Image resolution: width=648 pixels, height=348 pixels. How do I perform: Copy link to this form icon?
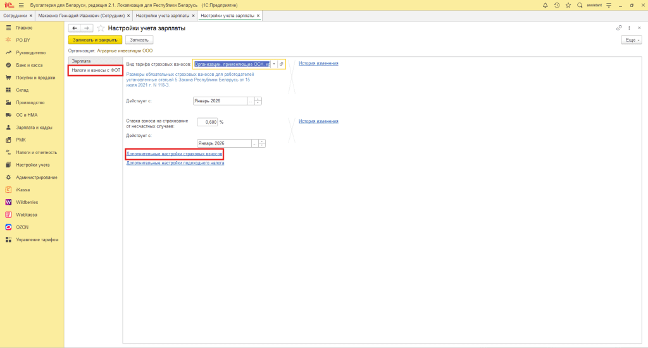click(619, 28)
